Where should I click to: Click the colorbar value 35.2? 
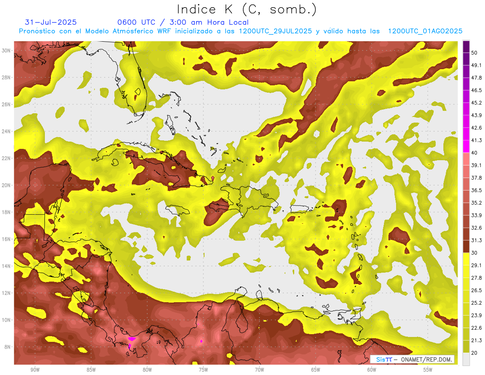(x=477, y=203)
